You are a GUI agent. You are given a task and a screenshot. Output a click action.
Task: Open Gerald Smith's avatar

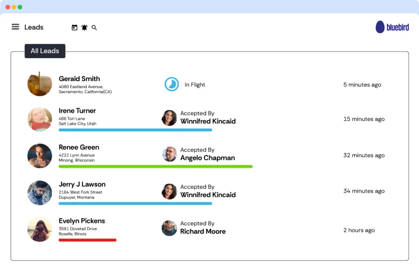pyautogui.click(x=40, y=84)
